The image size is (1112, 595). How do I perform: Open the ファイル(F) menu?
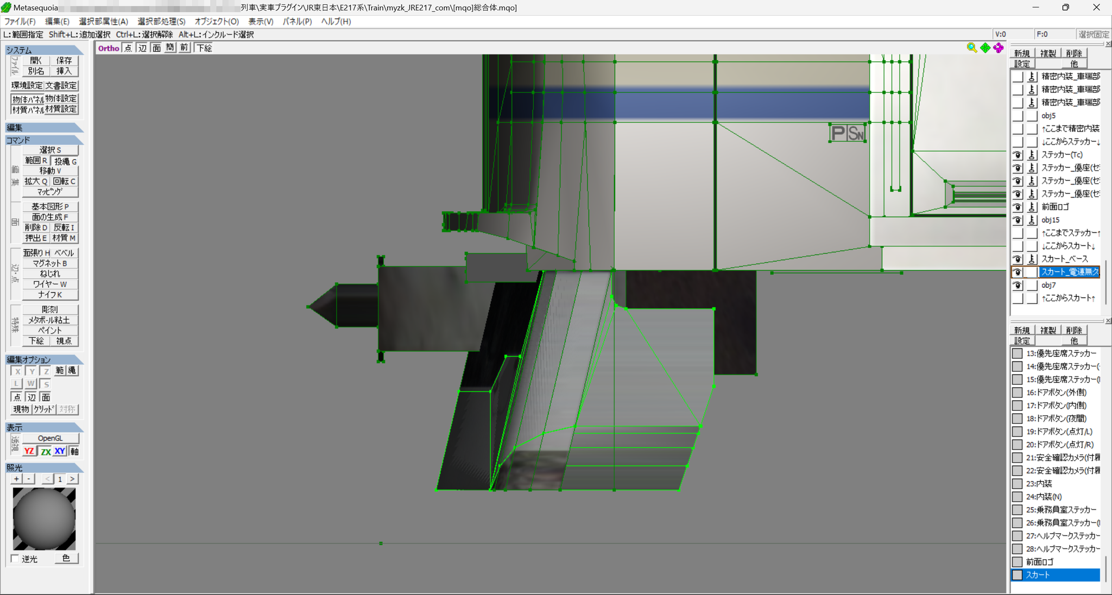click(x=20, y=21)
